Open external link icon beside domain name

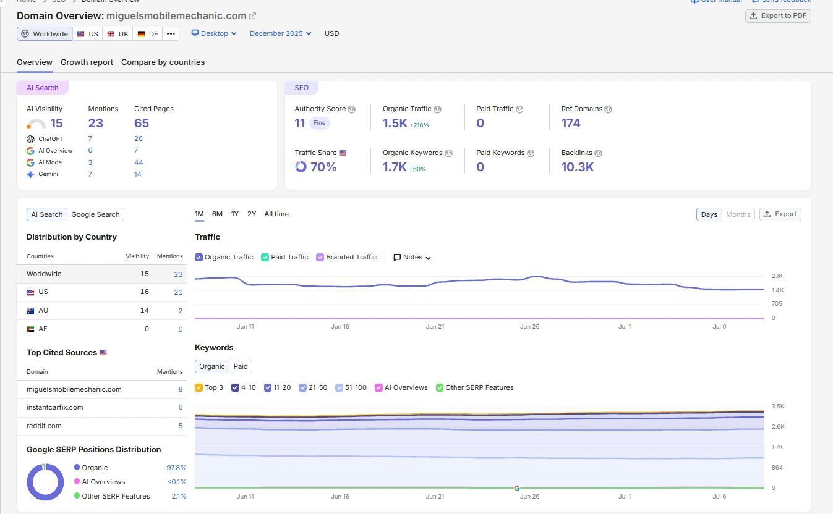coord(252,15)
